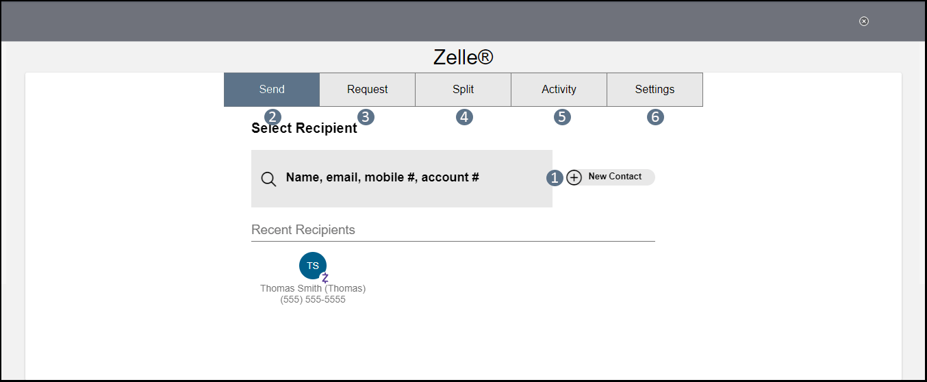Viewport: 927px width, 382px height.
Task: Click the purple Zelle Z badge
Action: click(325, 278)
